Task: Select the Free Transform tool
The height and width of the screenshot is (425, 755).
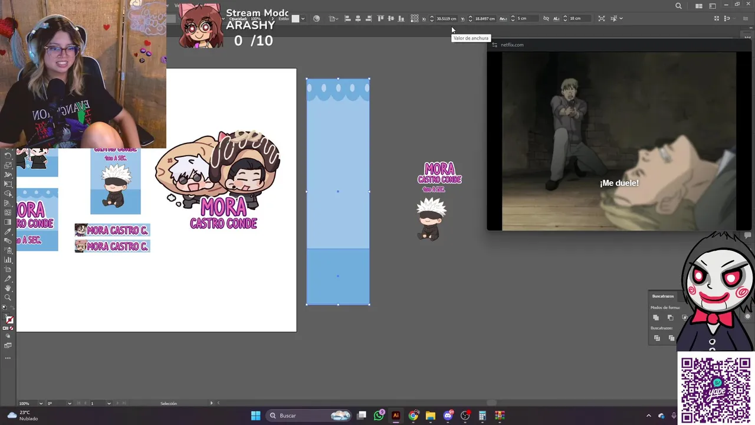Action: click(8, 184)
